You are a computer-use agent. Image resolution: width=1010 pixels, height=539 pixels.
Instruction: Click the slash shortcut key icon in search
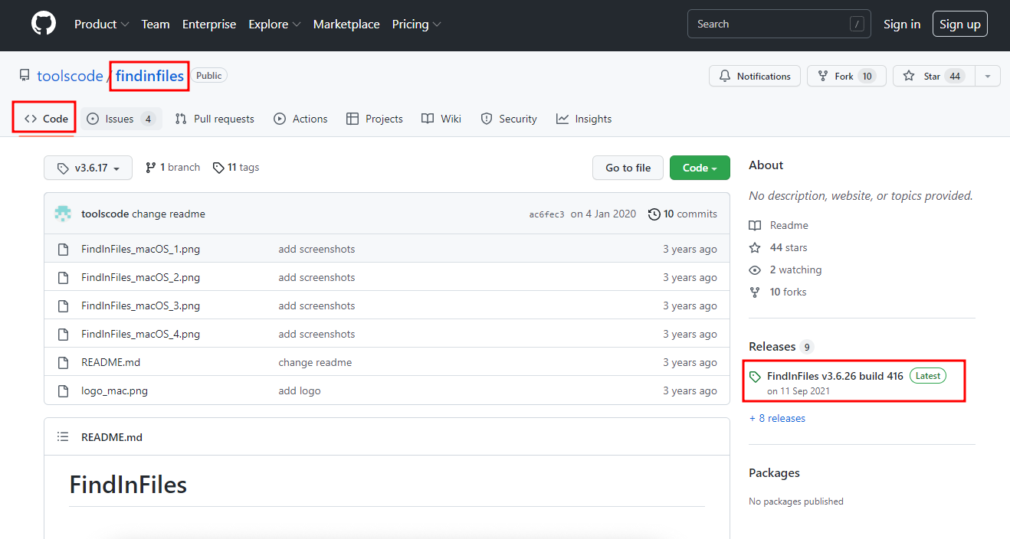coord(857,24)
